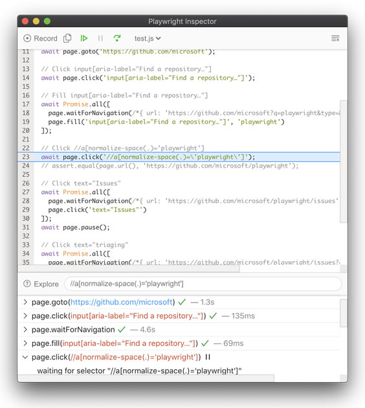Collapse the page.click playwright log entry
The height and width of the screenshot is (408, 365).
point(25,357)
